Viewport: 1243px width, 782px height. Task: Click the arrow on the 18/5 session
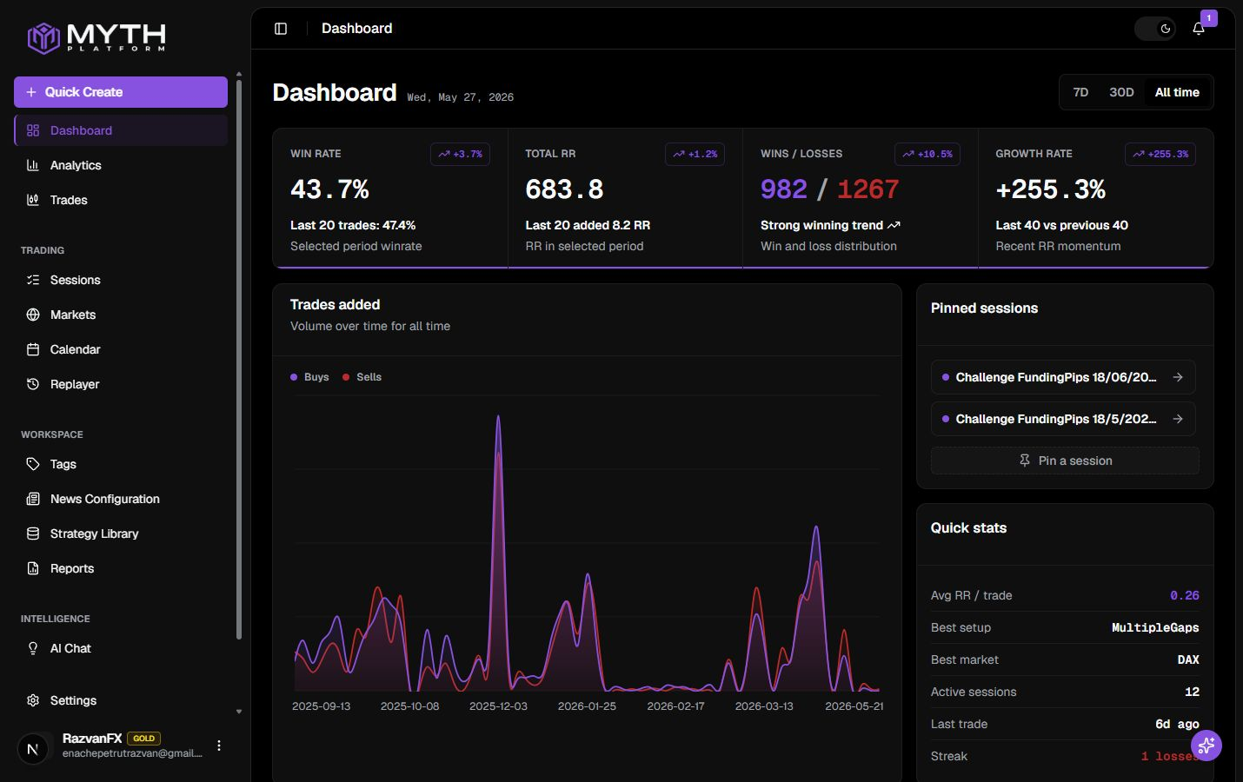tap(1178, 419)
